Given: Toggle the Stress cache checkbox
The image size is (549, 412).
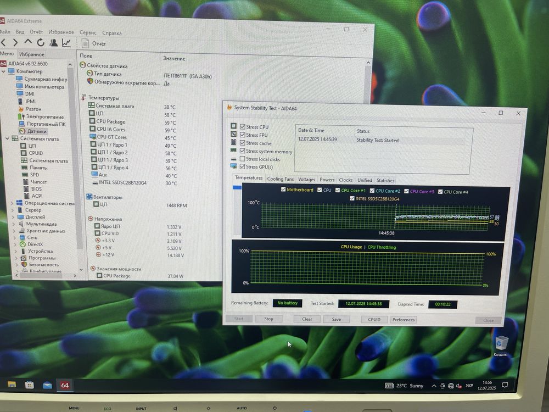Looking at the screenshot, I should point(242,143).
